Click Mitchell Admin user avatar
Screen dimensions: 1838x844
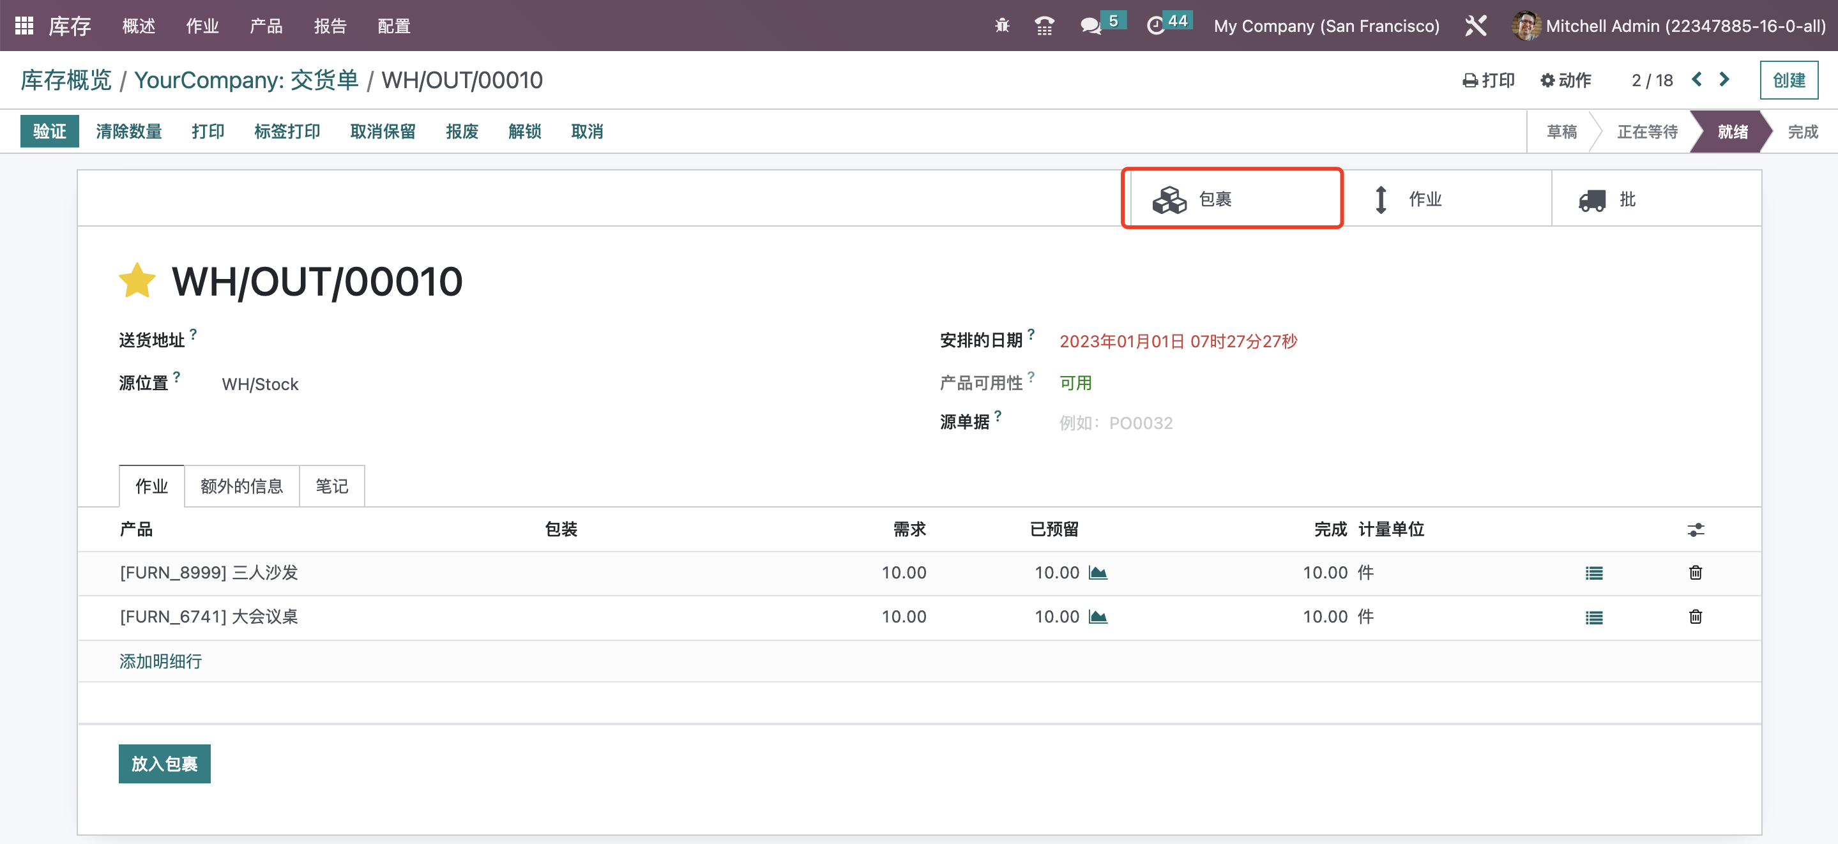pos(1526,26)
